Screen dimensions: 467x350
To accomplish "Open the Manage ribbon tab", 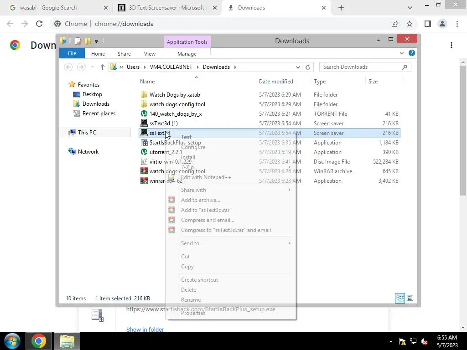I will point(187,54).
